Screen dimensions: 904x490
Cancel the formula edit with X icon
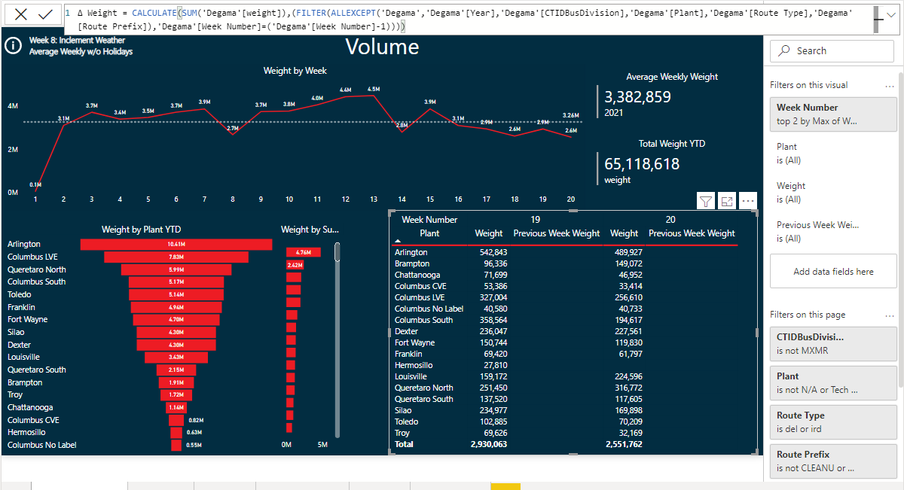pyautogui.click(x=20, y=14)
